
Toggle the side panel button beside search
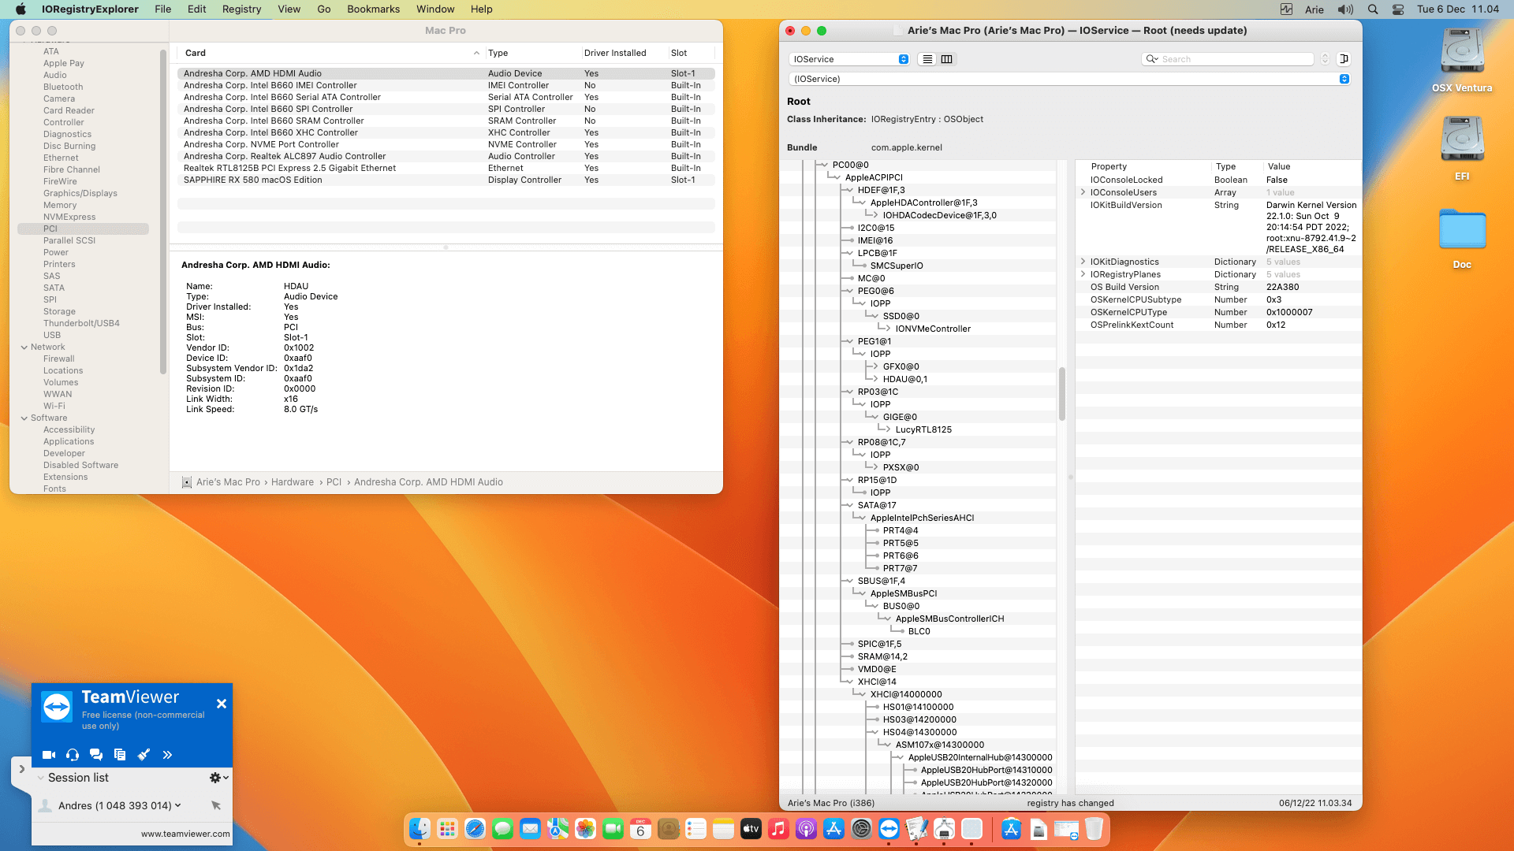pos(1344,59)
